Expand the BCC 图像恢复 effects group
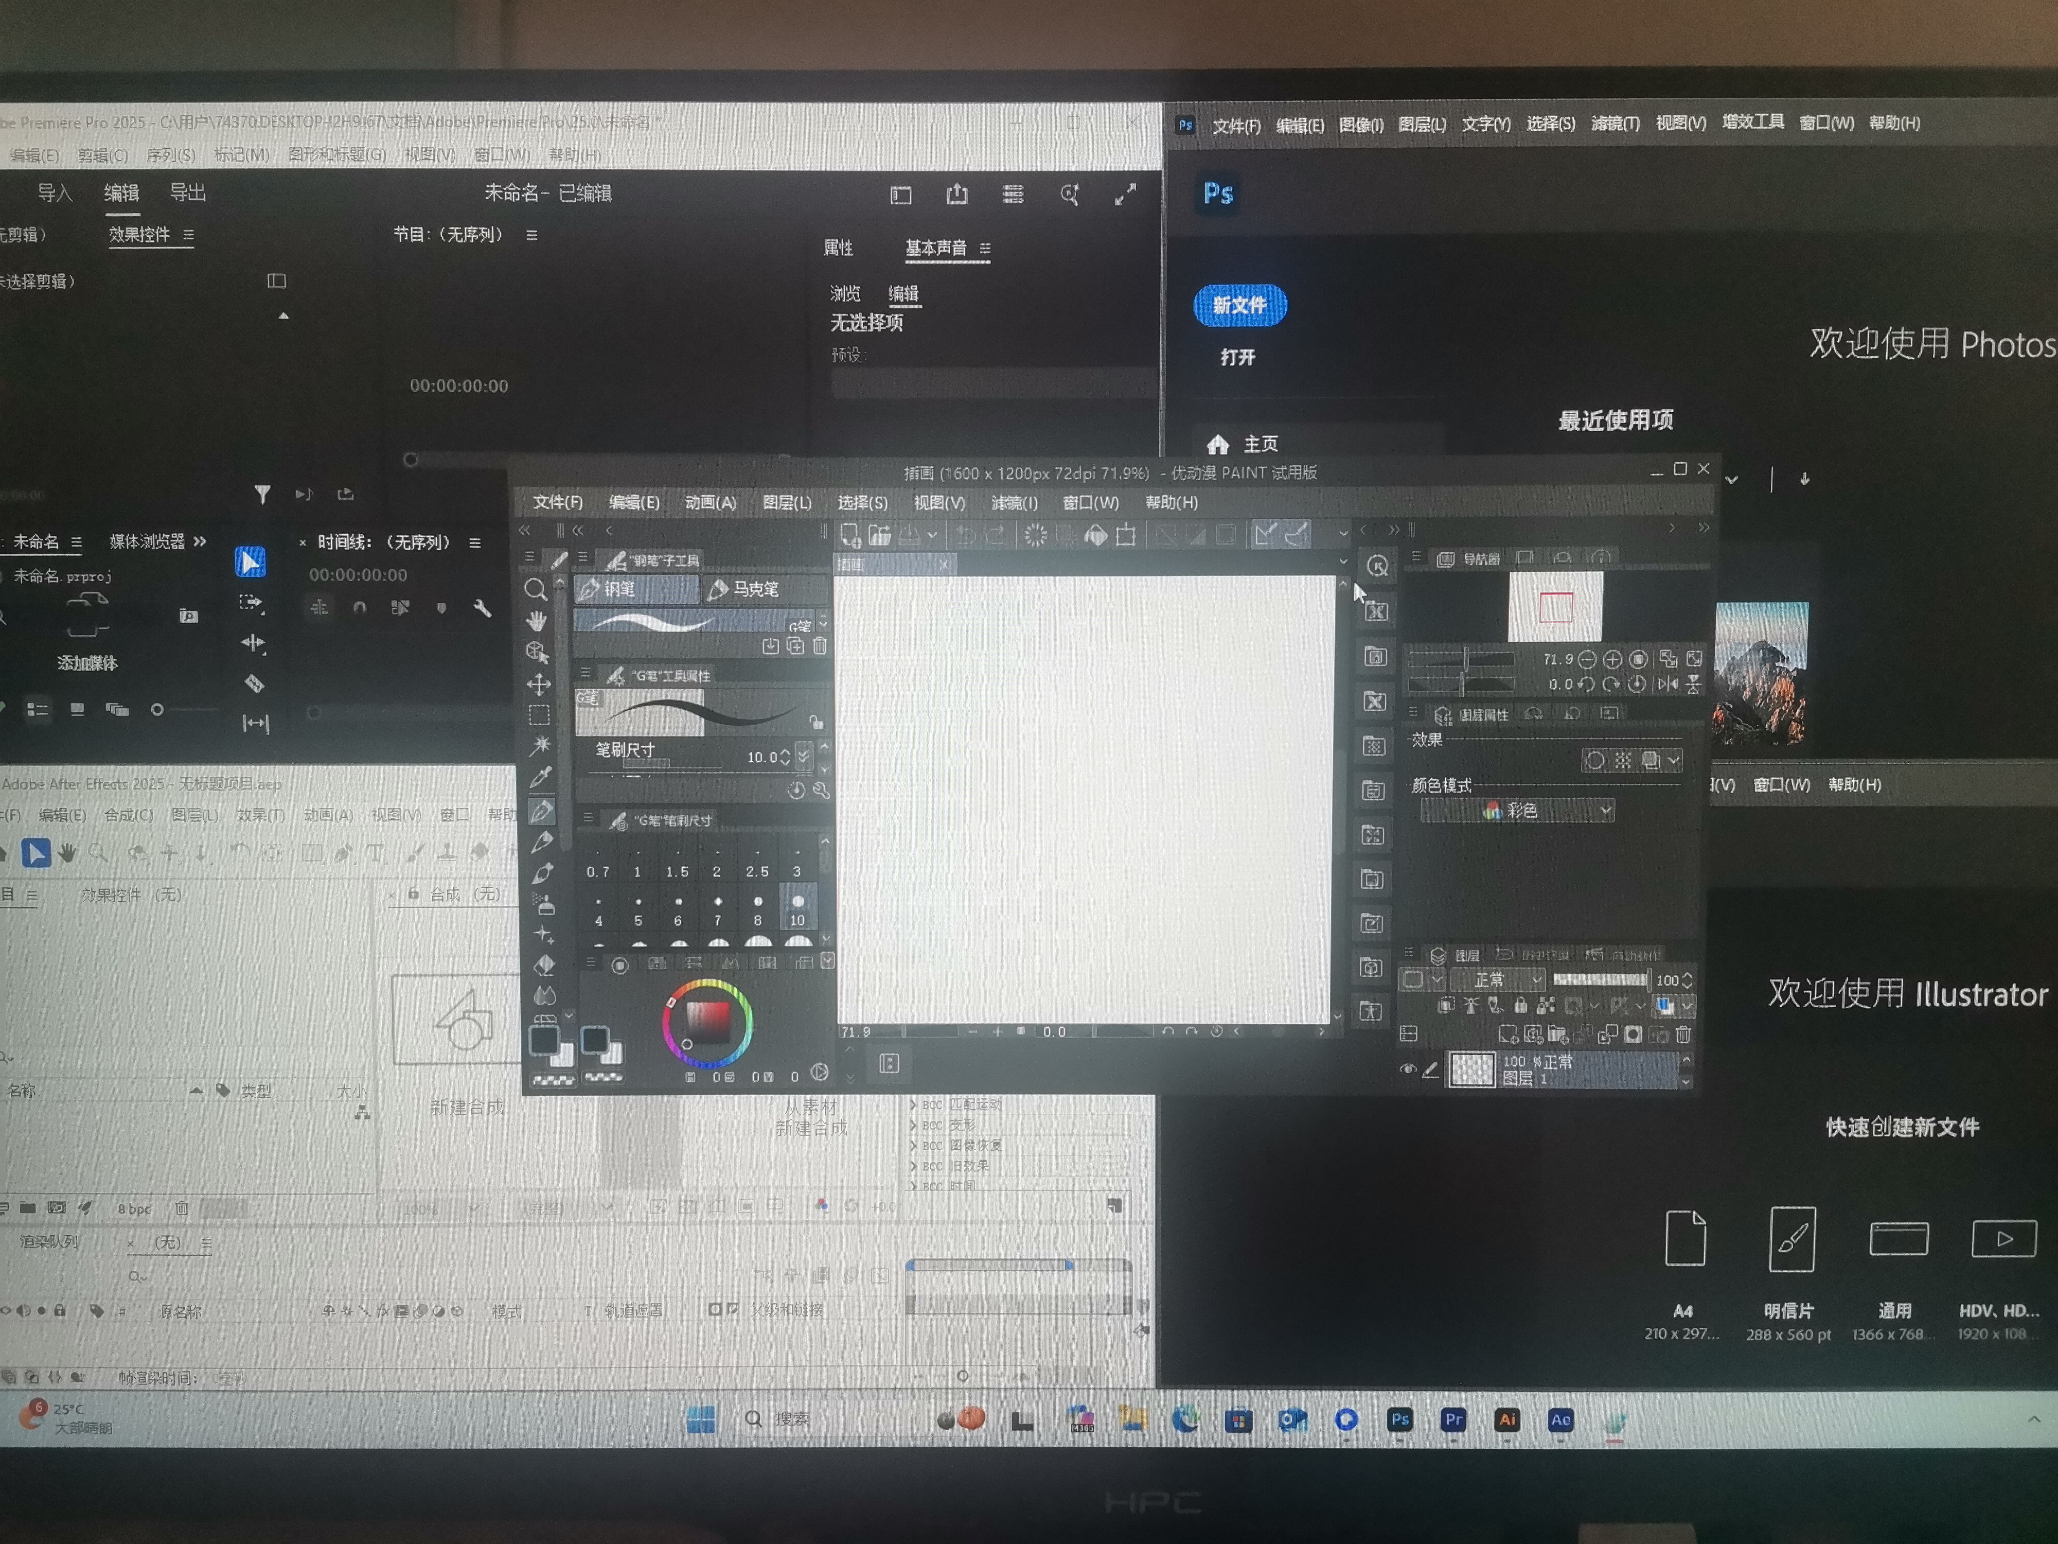The width and height of the screenshot is (2058, 1544). click(x=913, y=1146)
